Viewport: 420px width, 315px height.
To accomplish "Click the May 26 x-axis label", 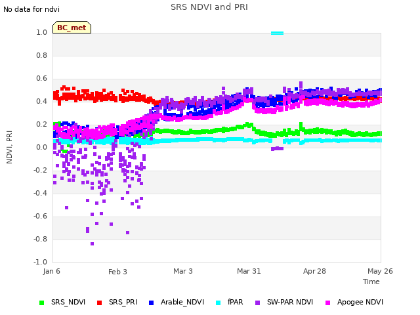I will click(380, 271).
